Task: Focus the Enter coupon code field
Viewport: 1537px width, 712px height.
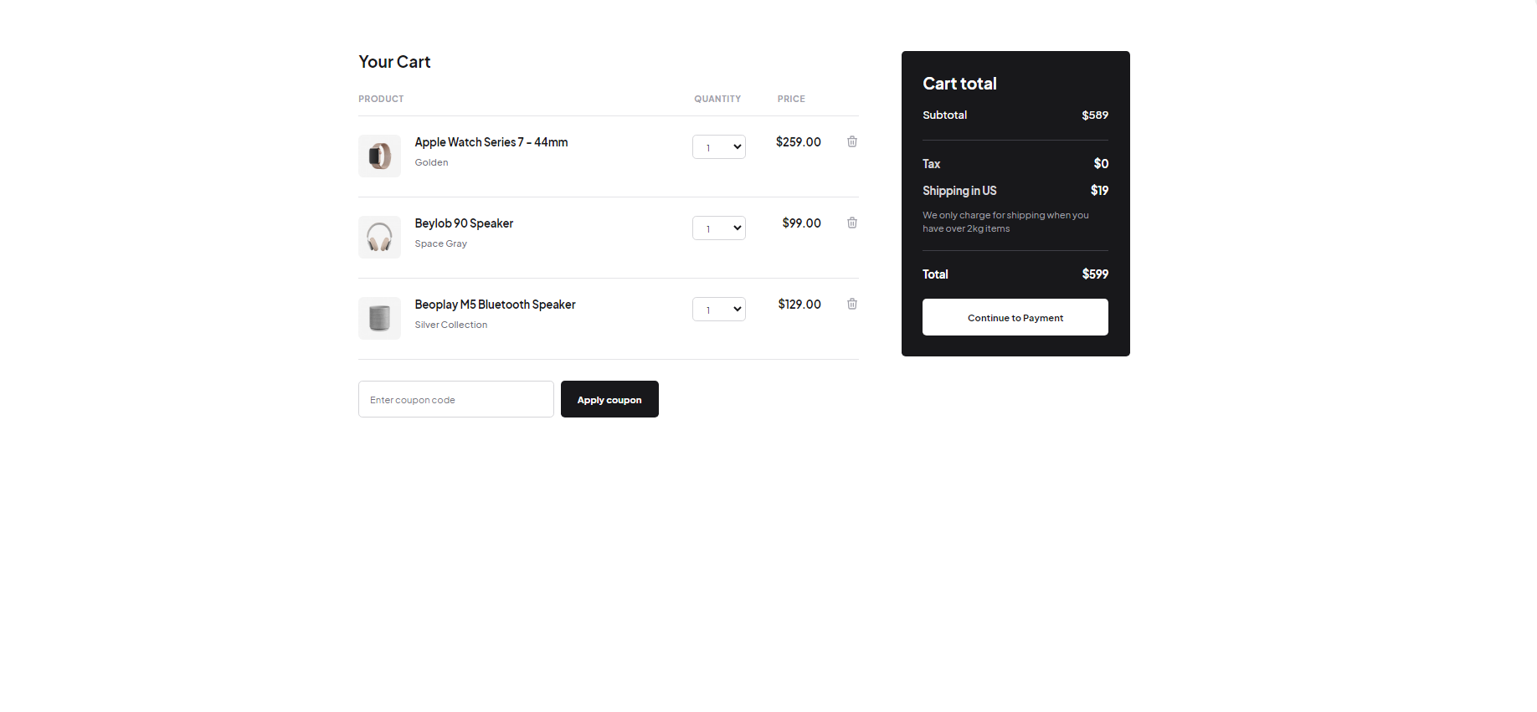Action: [x=455, y=399]
